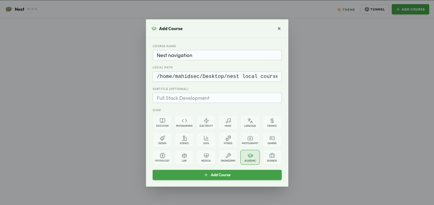Select the Education book icon
The image size is (434, 205).
[x=162, y=122]
